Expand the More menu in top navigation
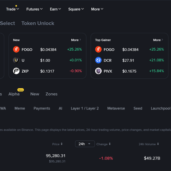This screenshot has width=171, height=171. tap(97, 9)
